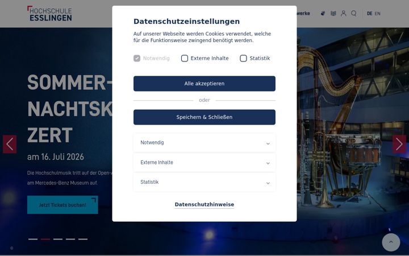Open the user login person icon
Screen dimensions: 409x256
[x=343, y=13]
